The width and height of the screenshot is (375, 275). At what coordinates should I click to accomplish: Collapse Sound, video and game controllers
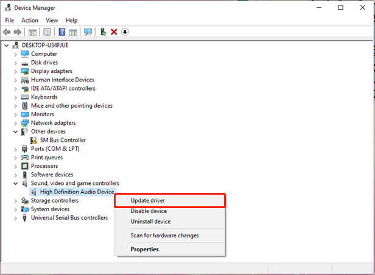click(x=16, y=184)
